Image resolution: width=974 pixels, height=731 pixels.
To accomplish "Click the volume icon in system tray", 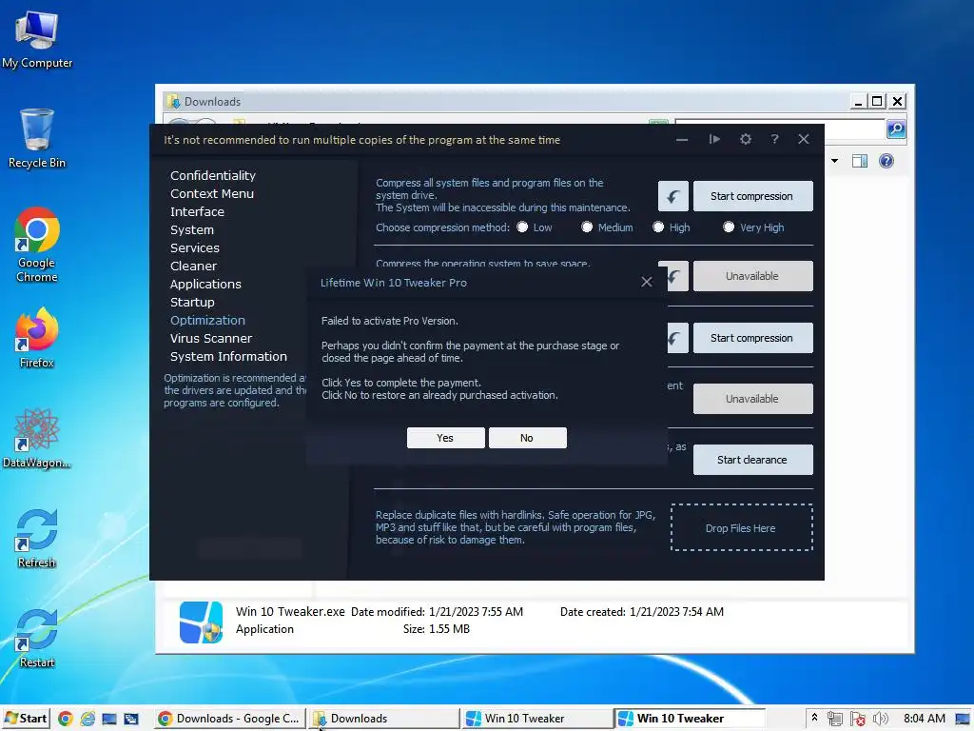I will click(880, 719).
